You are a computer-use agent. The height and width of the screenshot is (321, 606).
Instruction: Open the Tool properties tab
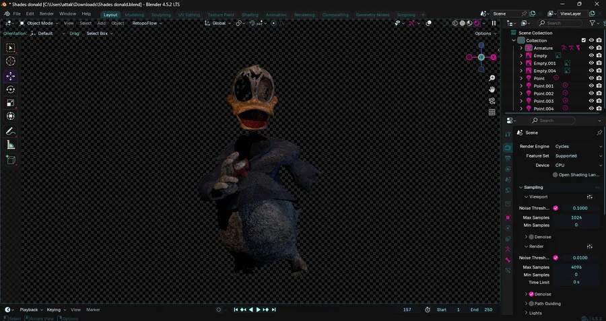click(x=508, y=134)
